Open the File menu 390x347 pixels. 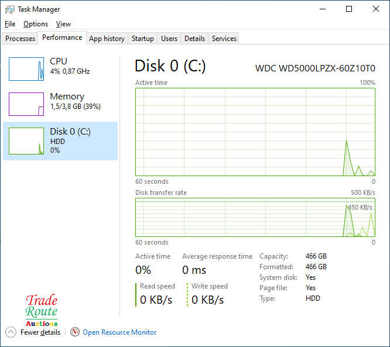[x=10, y=24]
